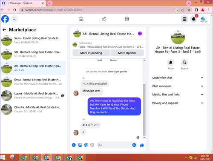
Task: Click the chat scrollbar up arrow
Action: [144, 60]
